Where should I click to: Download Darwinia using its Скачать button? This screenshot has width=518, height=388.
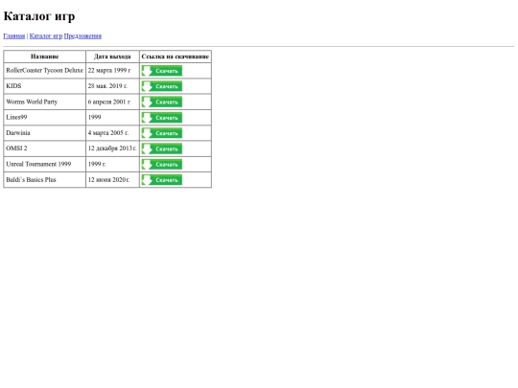point(162,133)
